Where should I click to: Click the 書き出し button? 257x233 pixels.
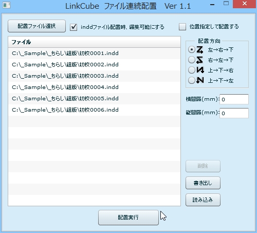pos(203,183)
